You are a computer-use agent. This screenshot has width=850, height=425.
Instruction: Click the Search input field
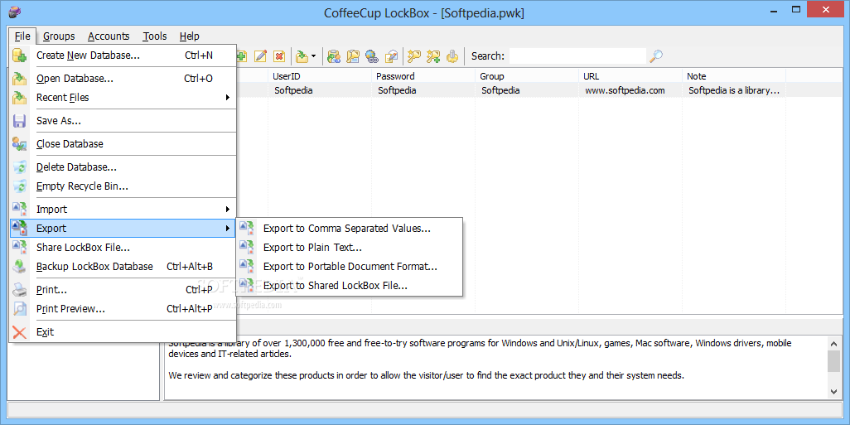578,56
